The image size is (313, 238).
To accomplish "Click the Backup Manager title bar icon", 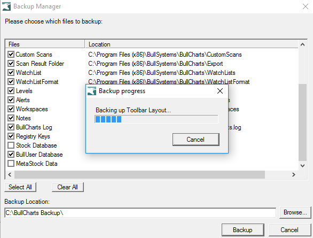I will click(x=6, y=6).
